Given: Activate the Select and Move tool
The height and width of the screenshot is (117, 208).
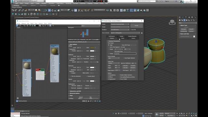Looking at the screenshot, I should (49, 10).
